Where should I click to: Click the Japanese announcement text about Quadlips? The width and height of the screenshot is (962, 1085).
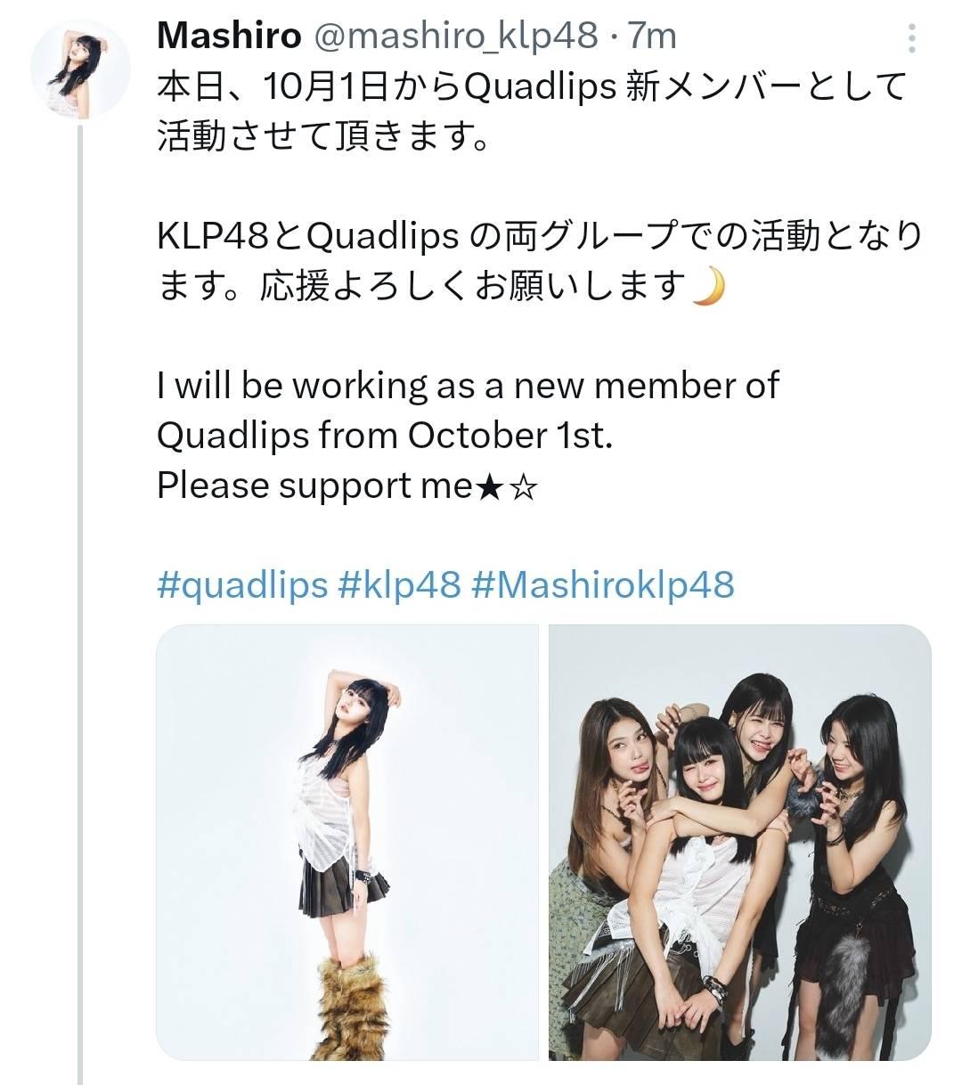[x=532, y=111]
